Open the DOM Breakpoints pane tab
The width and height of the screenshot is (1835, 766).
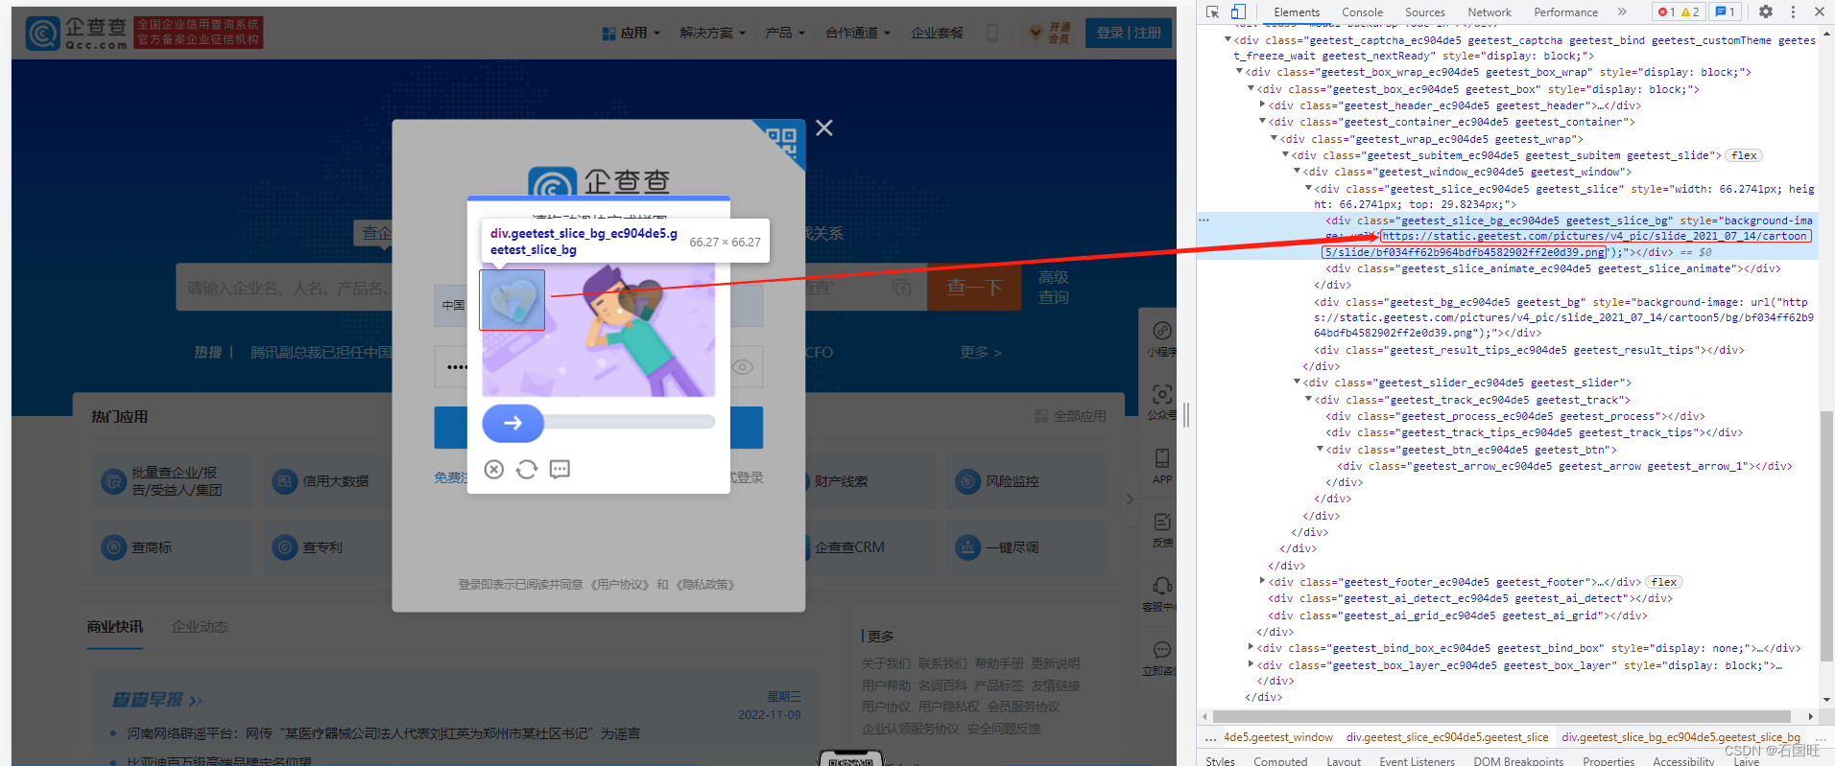(1518, 761)
